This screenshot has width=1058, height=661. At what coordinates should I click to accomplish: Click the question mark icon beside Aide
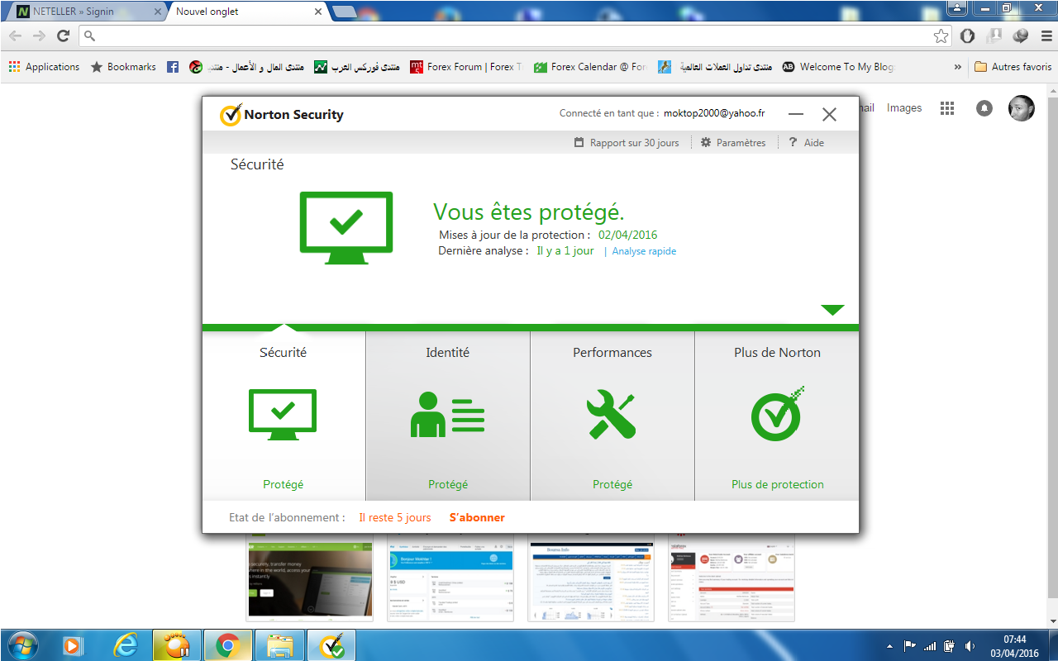click(793, 143)
